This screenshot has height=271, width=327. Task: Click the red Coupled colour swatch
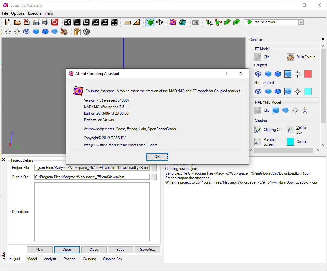(x=308, y=74)
